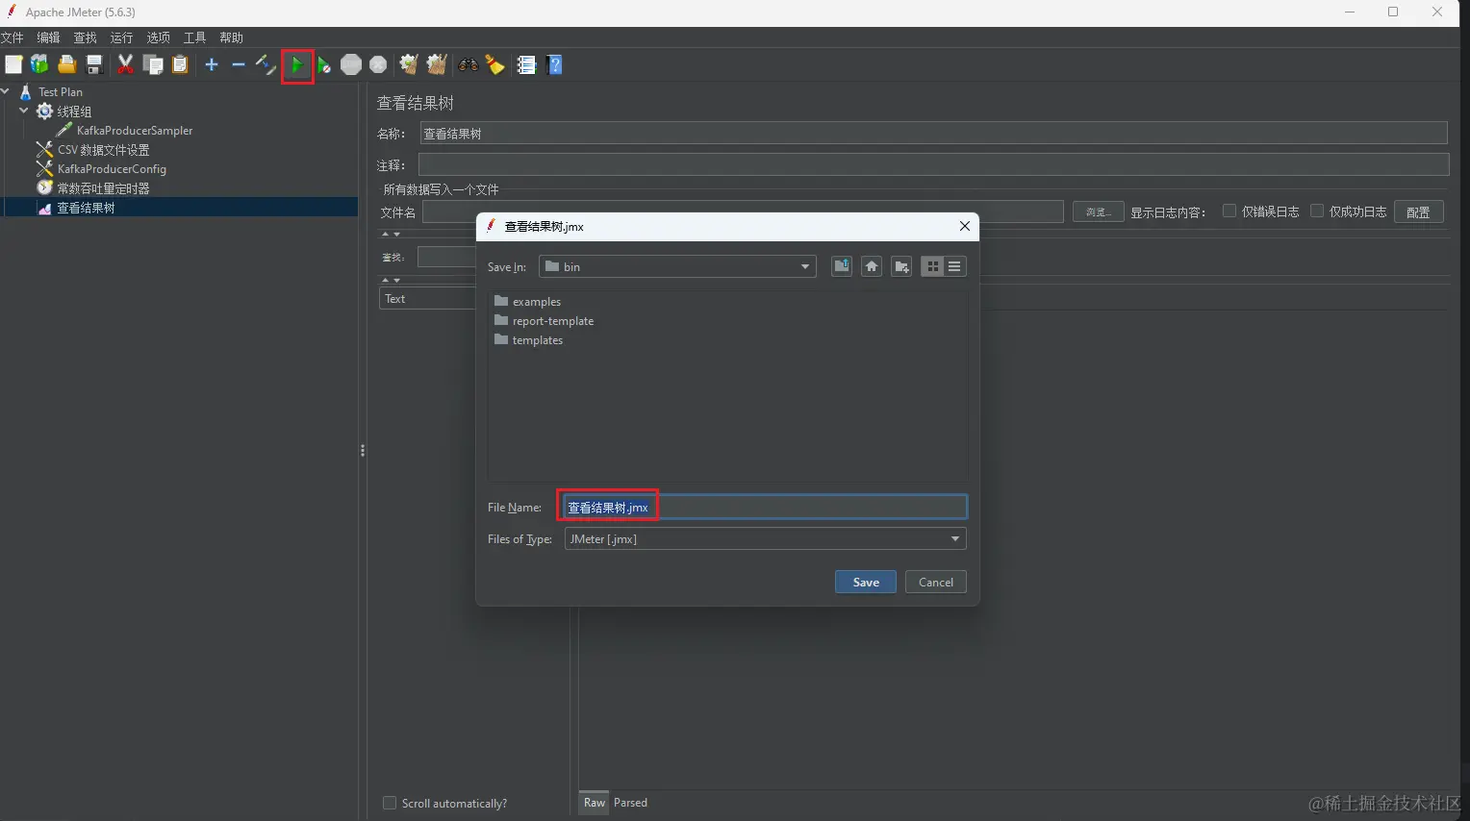Create a new folder in save dialog
Viewport: 1470px width, 821px height.
click(901, 266)
